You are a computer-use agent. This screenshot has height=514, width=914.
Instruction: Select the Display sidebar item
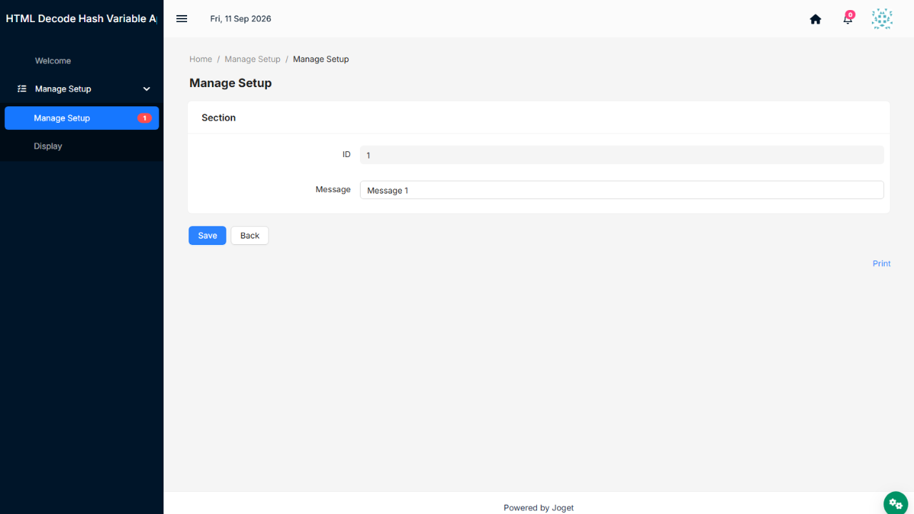click(x=48, y=146)
